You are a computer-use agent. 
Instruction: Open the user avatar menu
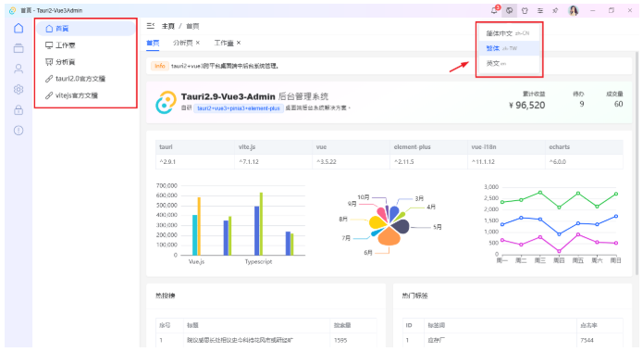pos(574,10)
